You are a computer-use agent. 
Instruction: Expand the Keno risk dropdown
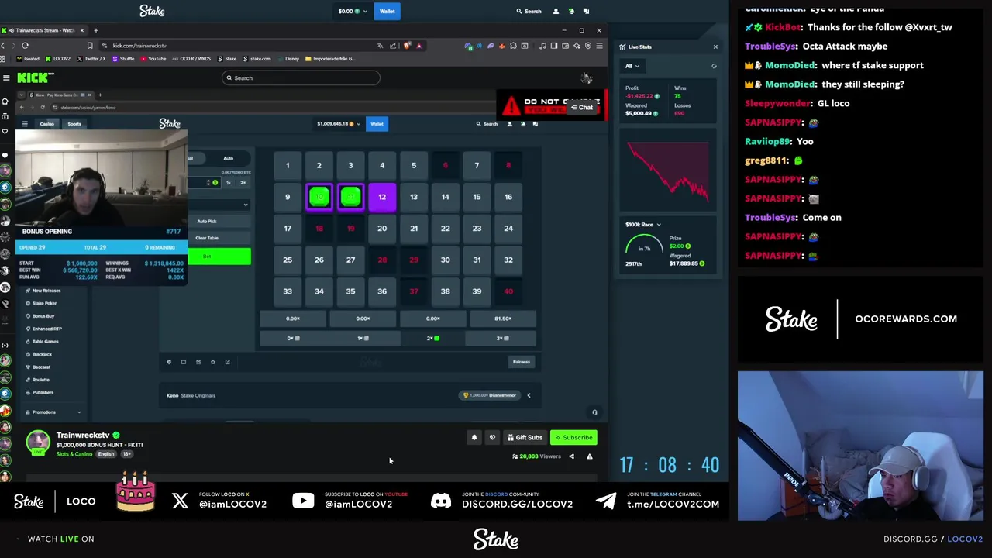219,205
